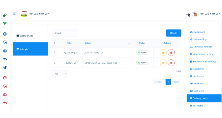Image resolution: width=222 pixels, height=118 pixels.
Task: Select Delivery points menu item
Action: point(204,98)
